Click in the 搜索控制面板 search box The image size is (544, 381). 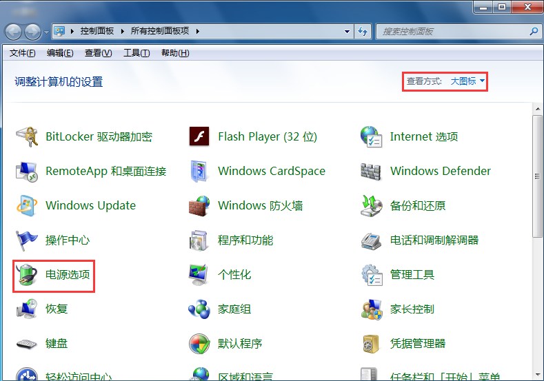[x=452, y=32]
